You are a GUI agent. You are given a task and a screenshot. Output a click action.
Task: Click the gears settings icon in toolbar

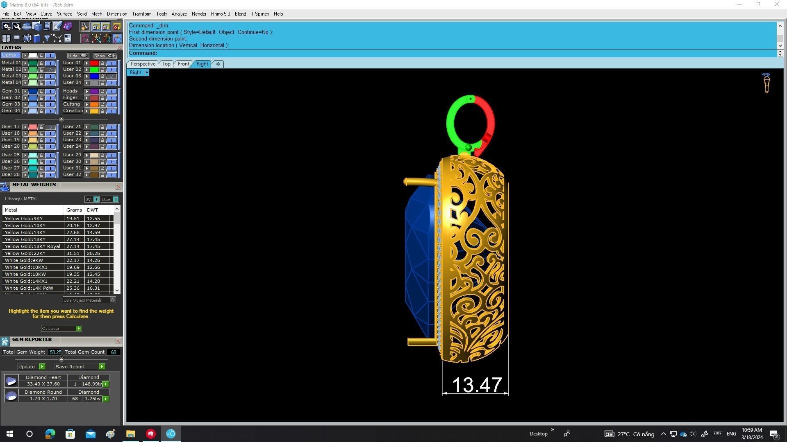tap(6, 26)
